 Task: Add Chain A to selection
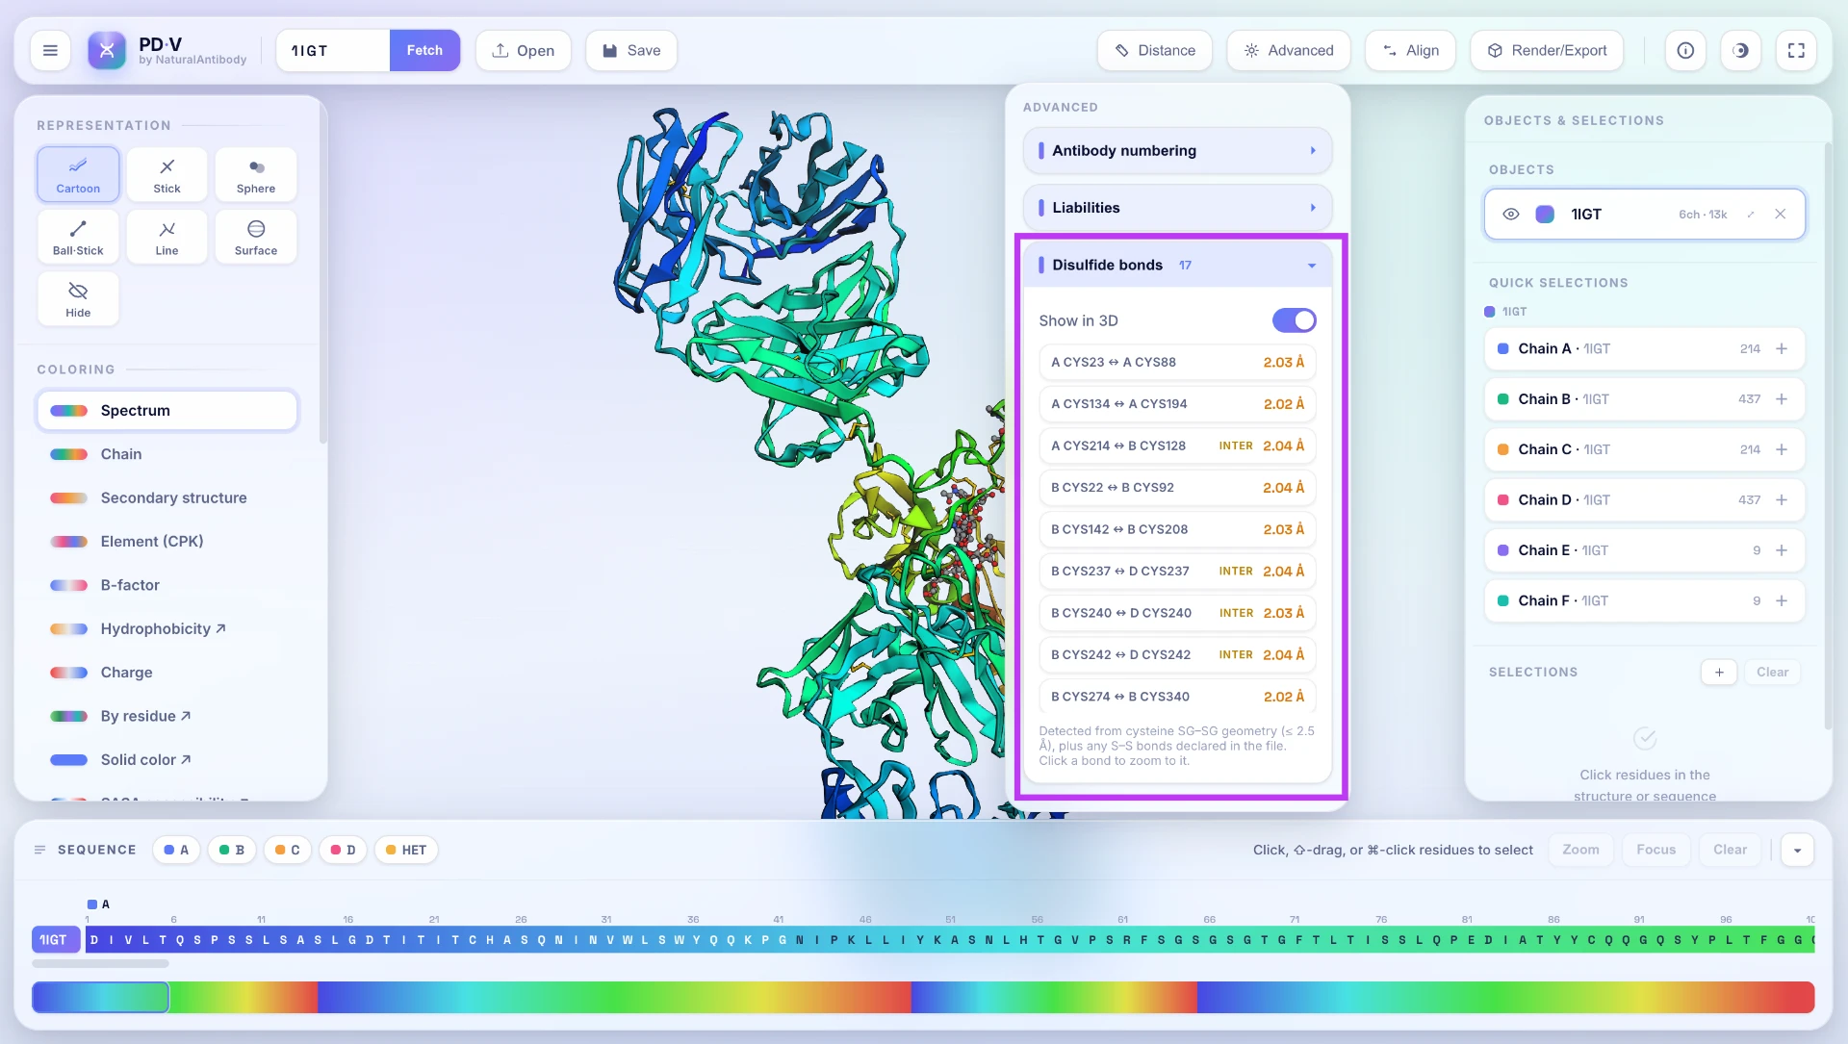pos(1782,348)
